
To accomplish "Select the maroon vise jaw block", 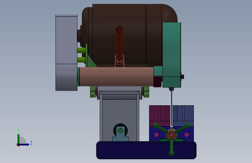I will click(x=160, y=115).
